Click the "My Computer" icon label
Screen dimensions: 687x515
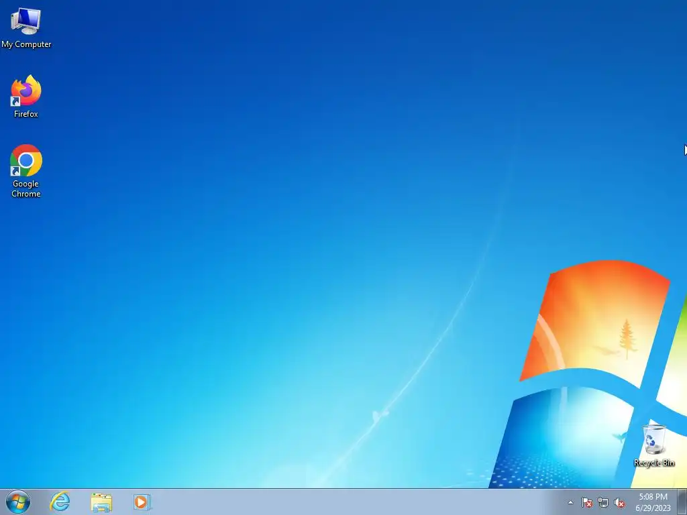26,44
